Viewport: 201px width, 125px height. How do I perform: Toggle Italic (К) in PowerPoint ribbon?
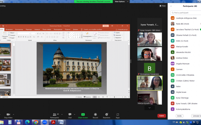[21, 37]
